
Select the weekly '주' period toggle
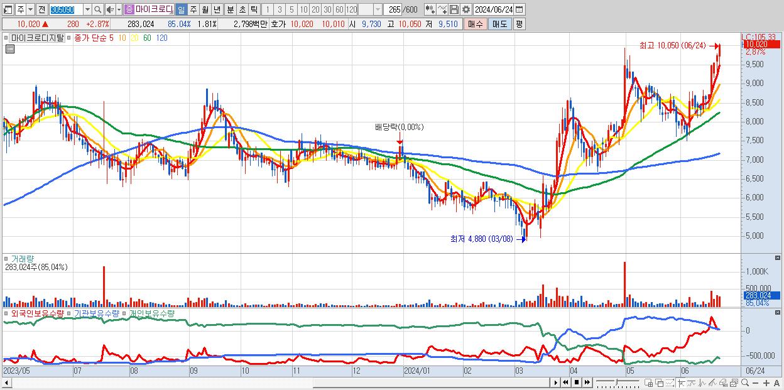(193, 9)
